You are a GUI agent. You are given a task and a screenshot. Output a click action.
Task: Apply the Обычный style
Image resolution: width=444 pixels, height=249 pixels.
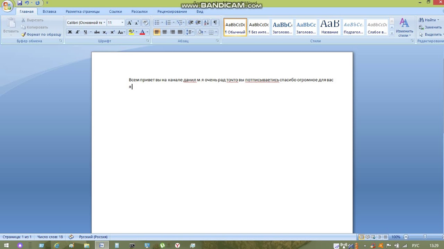pos(235,27)
